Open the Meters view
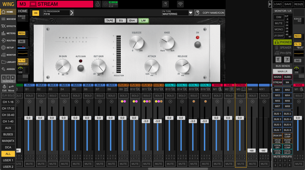Image resolution: width=305 pixels, height=170 pixels. pyautogui.click(x=8, y=33)
